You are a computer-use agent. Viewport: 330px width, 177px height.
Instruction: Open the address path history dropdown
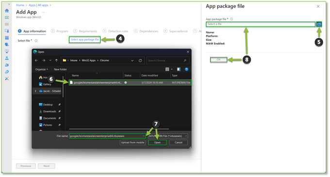point(132,61)
